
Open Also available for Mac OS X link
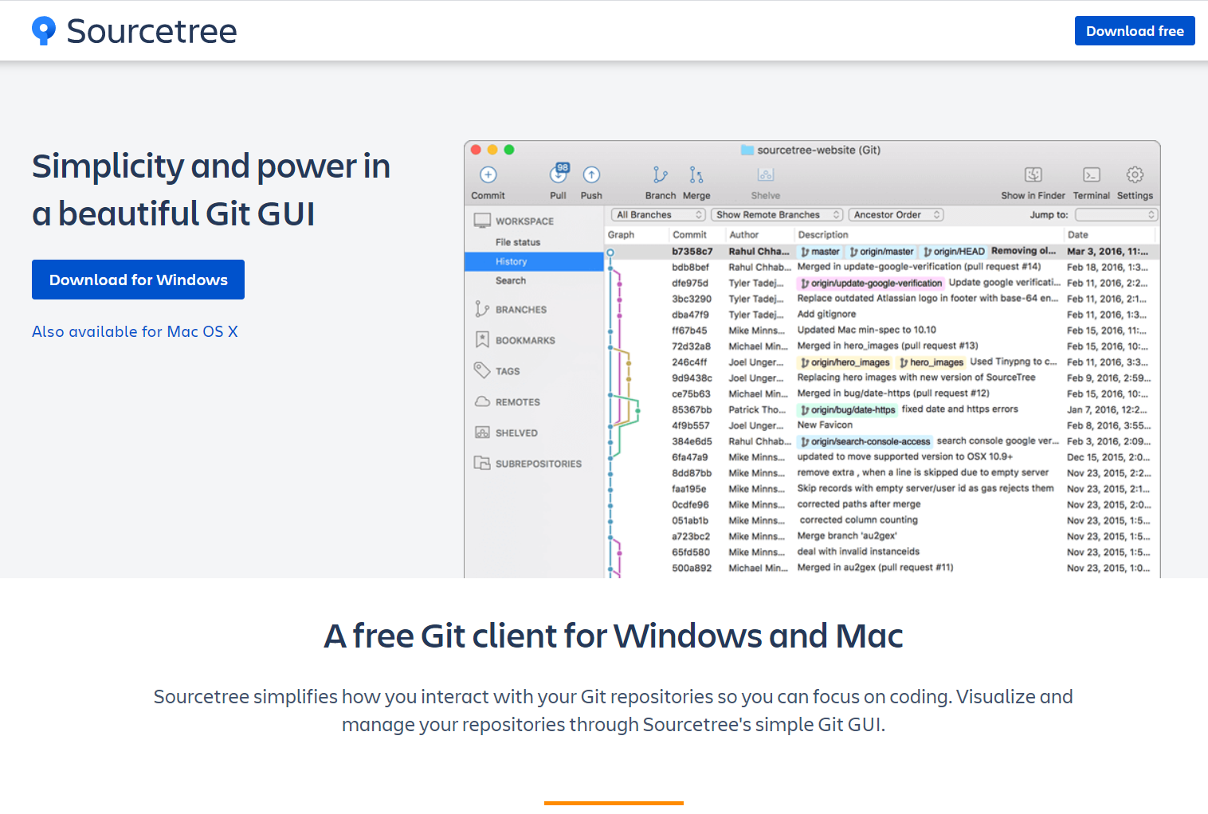click(135, 331)
